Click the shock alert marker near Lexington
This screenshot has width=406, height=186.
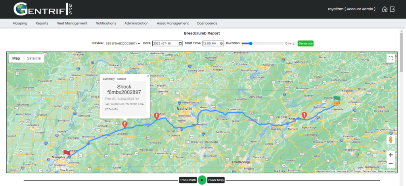tap(125, 125)
